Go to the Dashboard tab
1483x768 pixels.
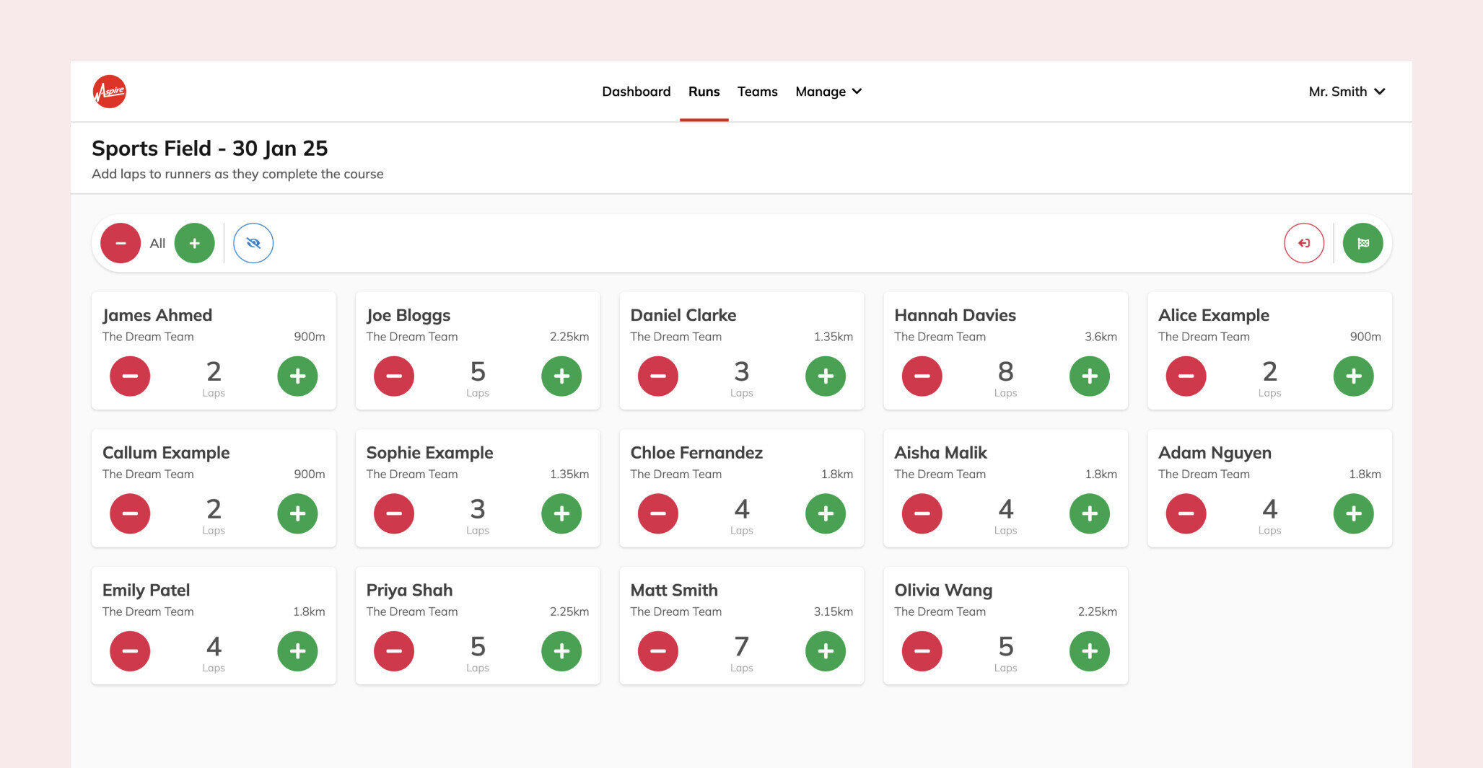tap(636, 92)
